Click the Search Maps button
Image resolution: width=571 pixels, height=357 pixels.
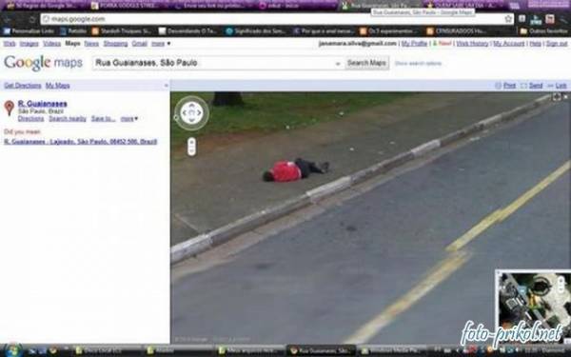pos(366,63)
